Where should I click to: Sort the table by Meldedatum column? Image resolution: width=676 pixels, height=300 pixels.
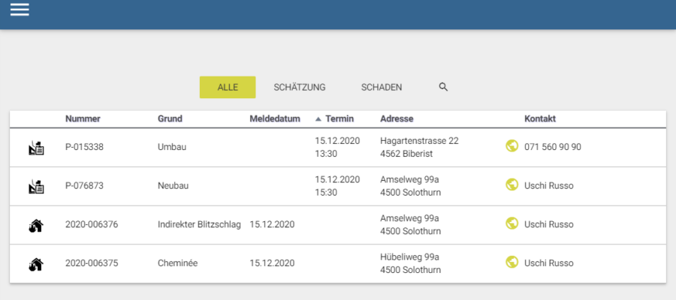275,119
